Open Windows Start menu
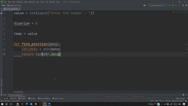The image size is (188, 106). click(2, 104)
